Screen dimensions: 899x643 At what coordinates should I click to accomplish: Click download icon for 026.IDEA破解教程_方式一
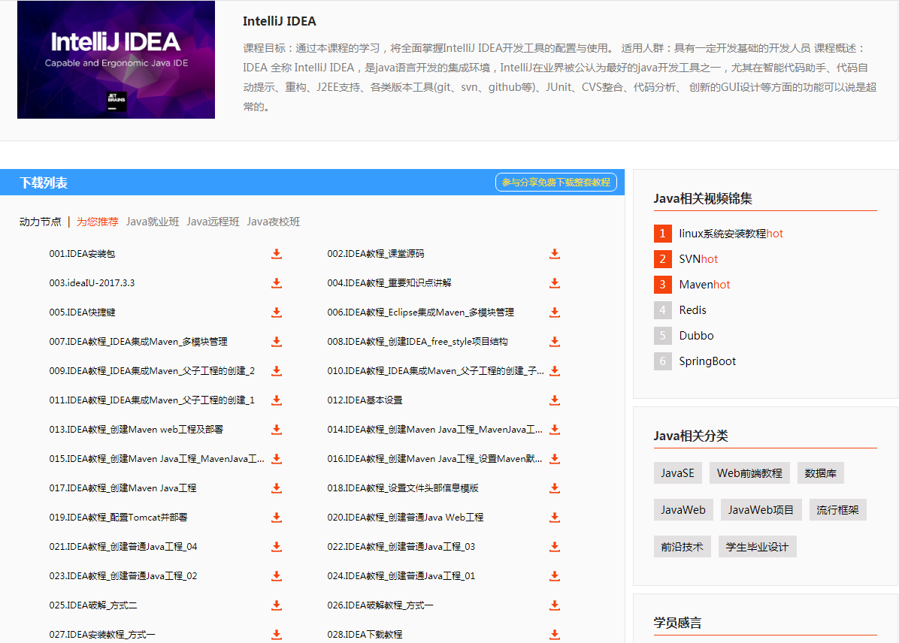555,605
